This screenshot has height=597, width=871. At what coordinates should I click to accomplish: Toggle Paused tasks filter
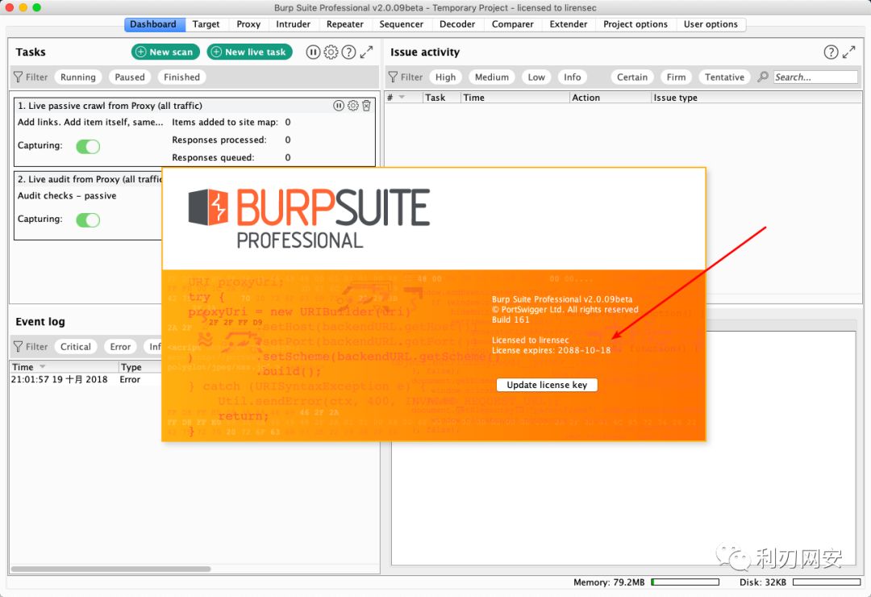pos(129,77)
